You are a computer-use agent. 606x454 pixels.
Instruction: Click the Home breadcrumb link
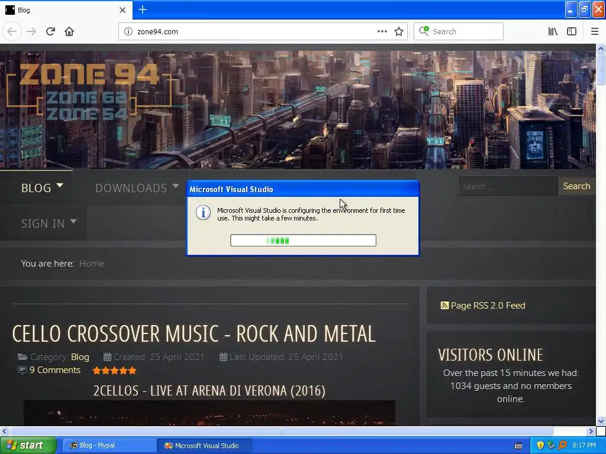(91, 263)
